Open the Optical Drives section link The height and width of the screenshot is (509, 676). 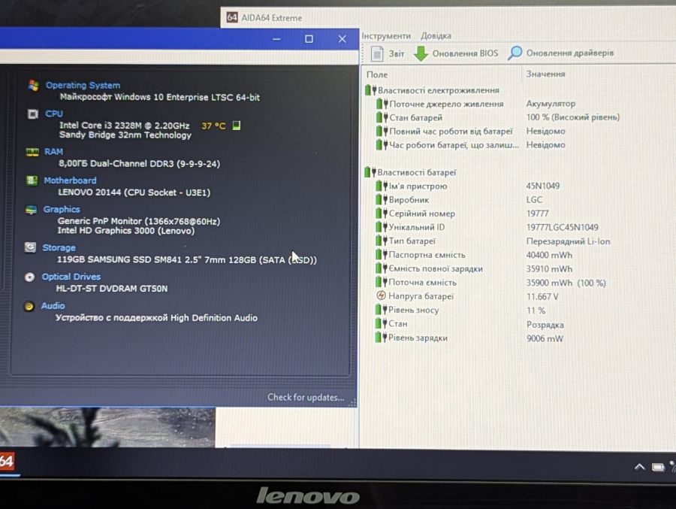pyautogui.click(x=71, y=277)
